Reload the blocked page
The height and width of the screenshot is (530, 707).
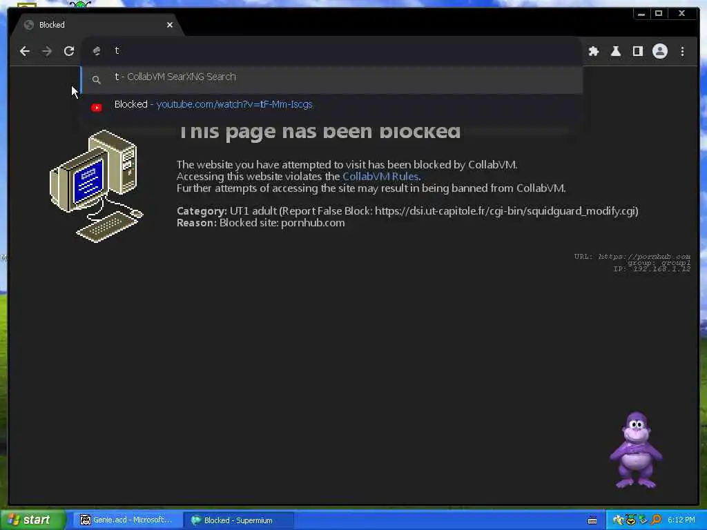[x=69, y=51]
